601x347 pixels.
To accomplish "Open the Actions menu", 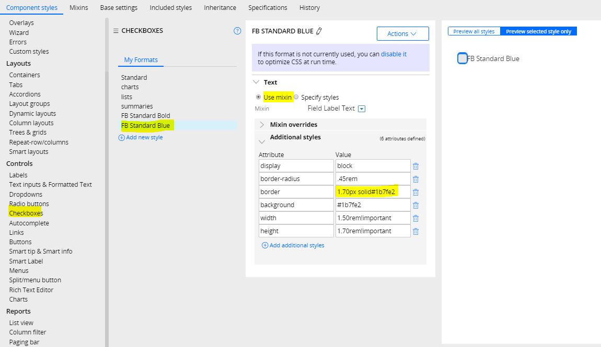I will [402, 33].
